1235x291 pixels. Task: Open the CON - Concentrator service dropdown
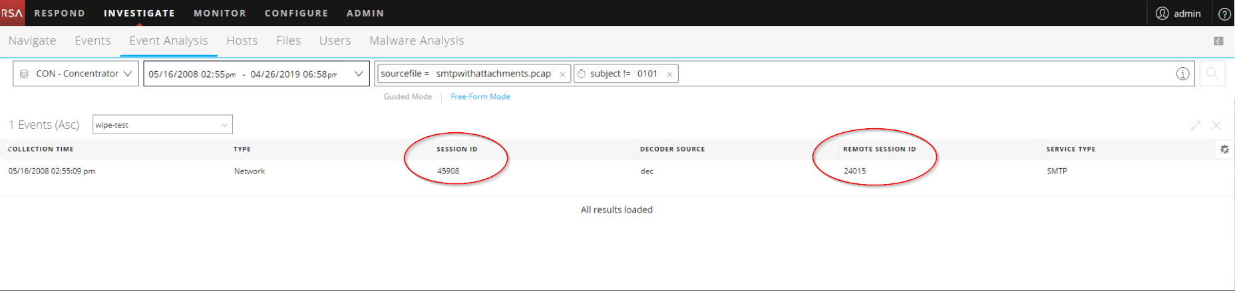pyautogui.click(x=76, y=74)
